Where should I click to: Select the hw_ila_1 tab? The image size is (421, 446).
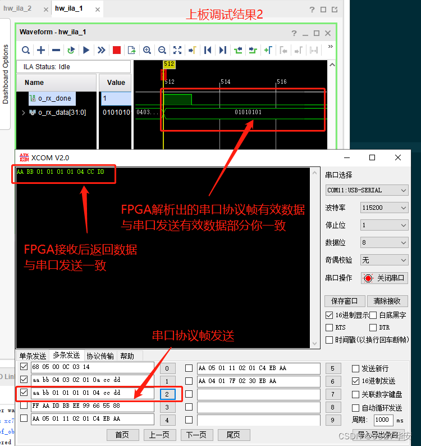click(68, 8)
